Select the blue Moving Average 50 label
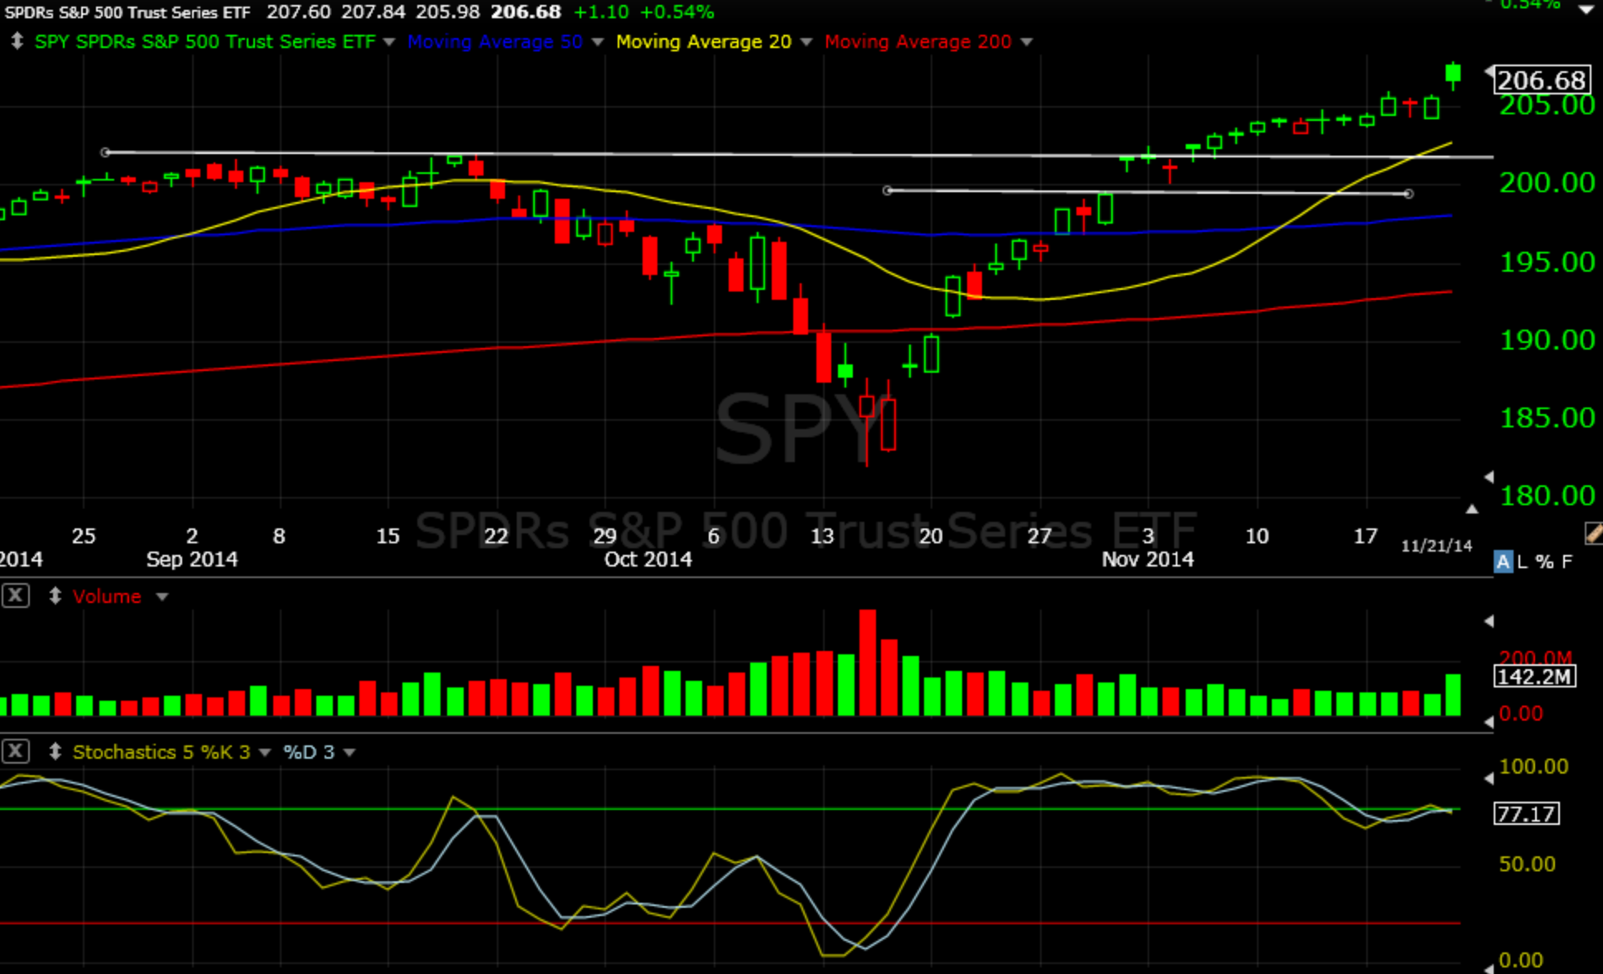This screenshot has width=1603, height=974. point(495,41)
